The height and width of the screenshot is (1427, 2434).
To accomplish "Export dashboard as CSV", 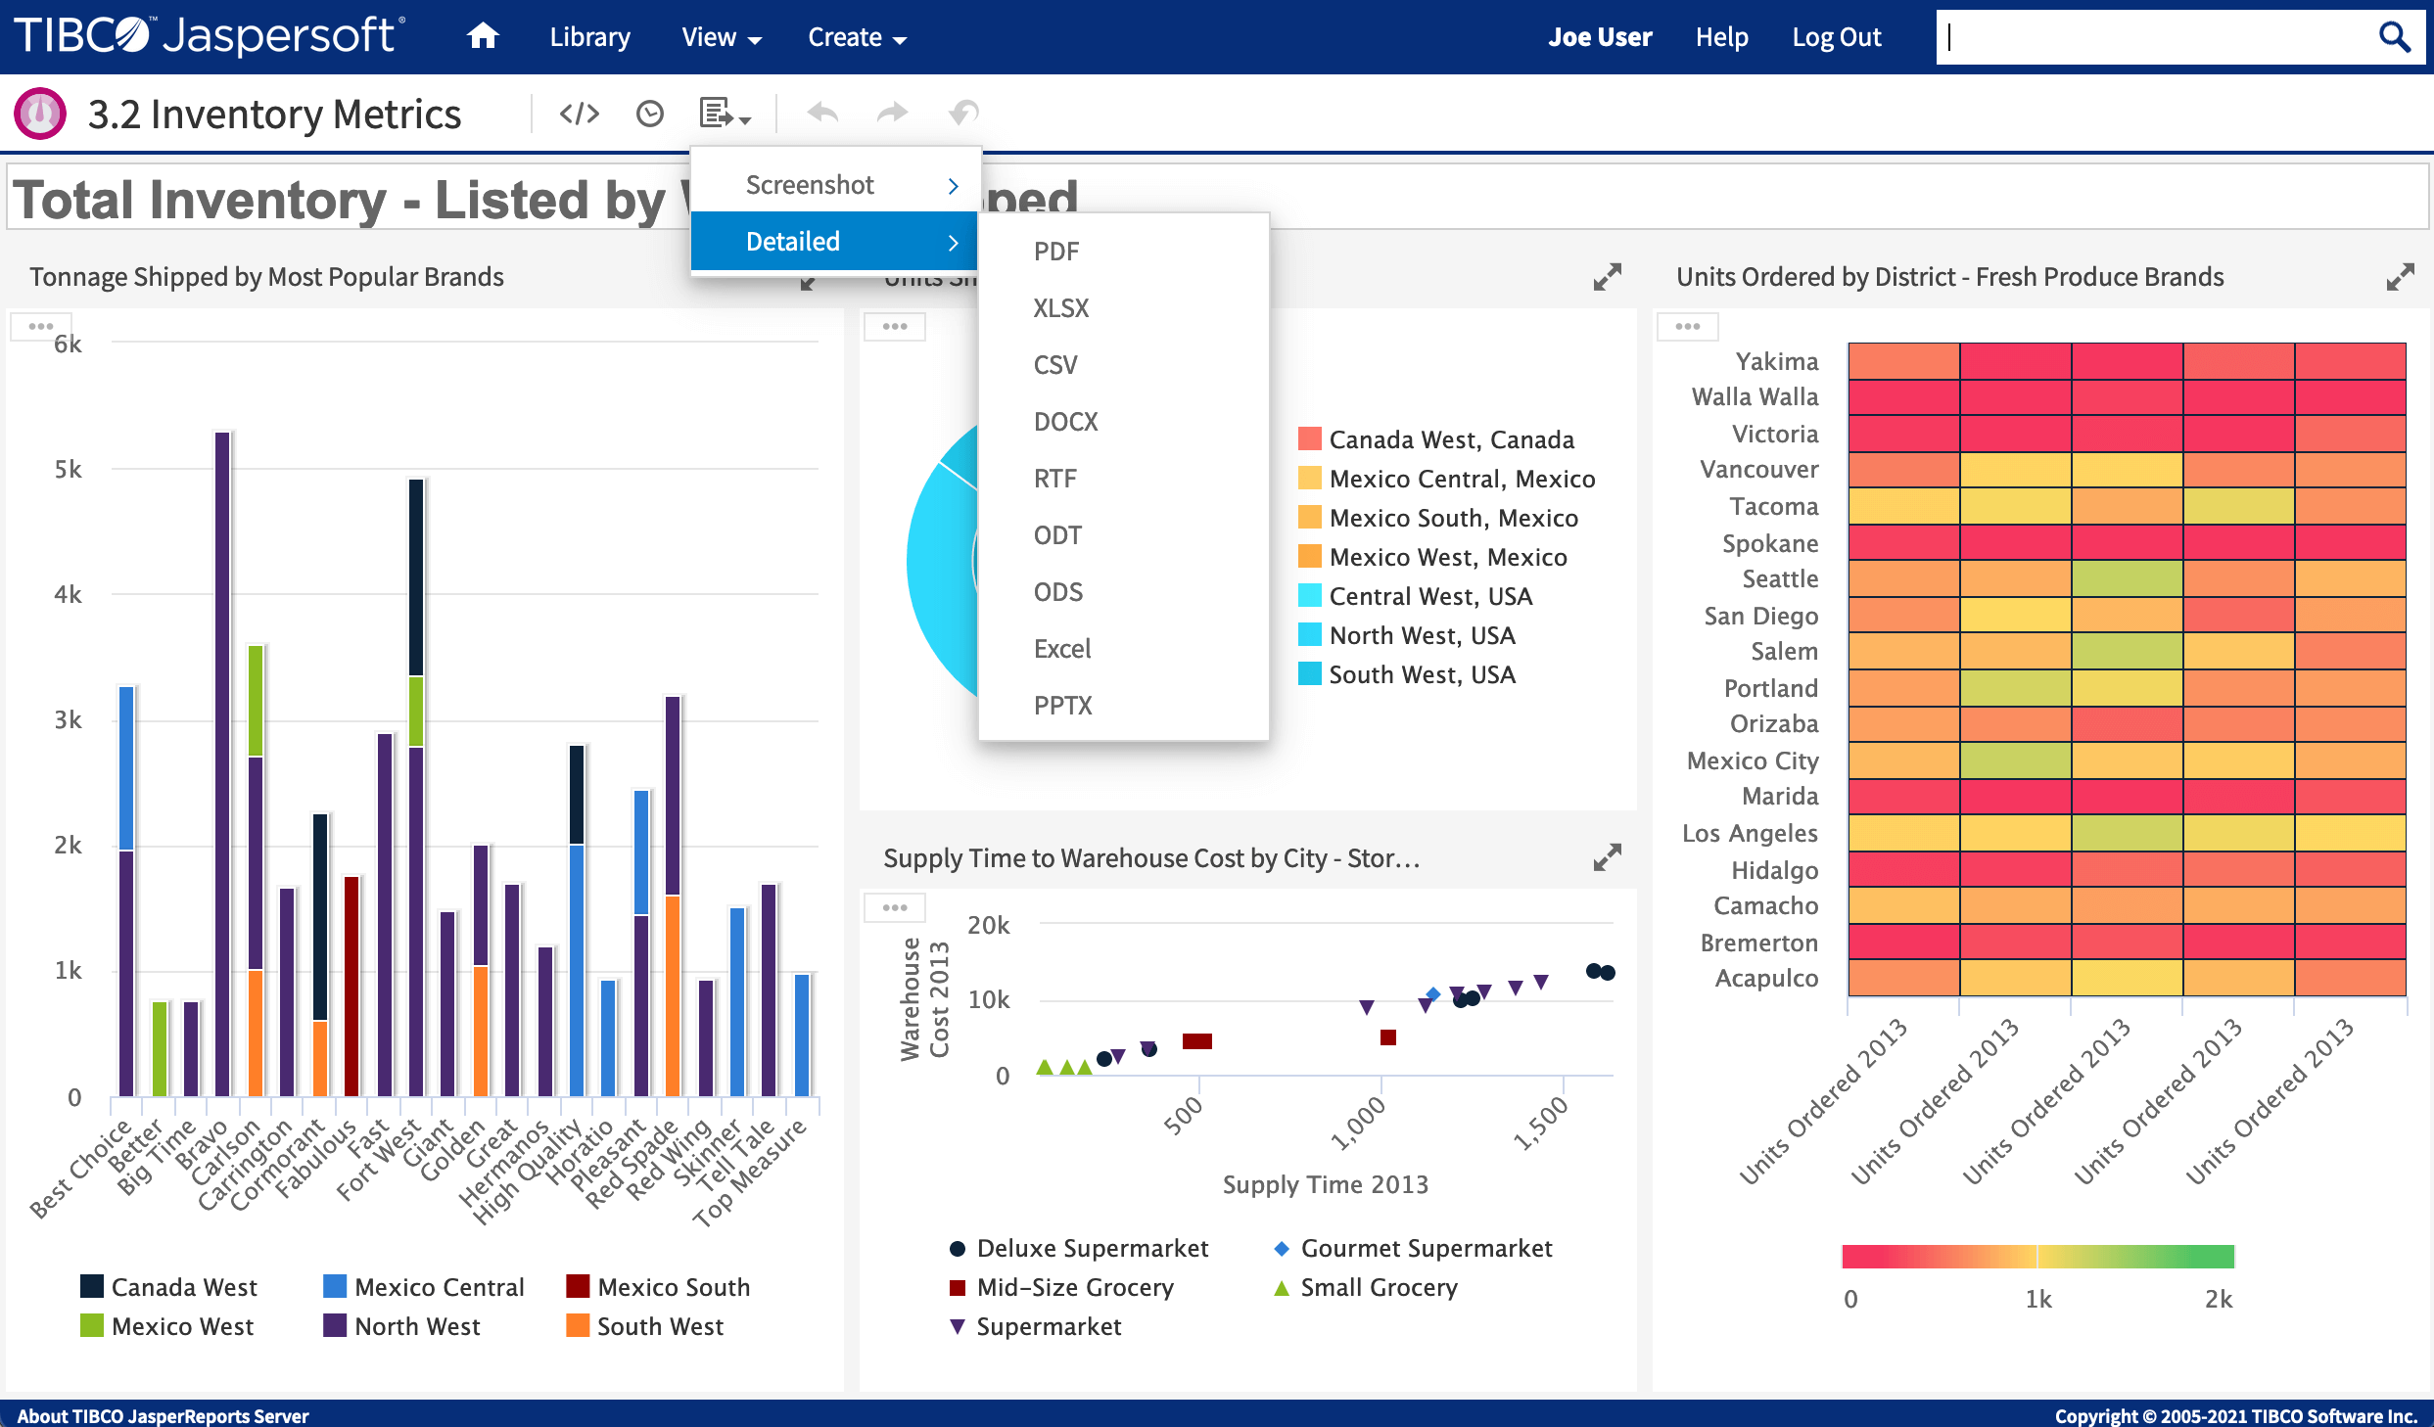I will 1124,365.
